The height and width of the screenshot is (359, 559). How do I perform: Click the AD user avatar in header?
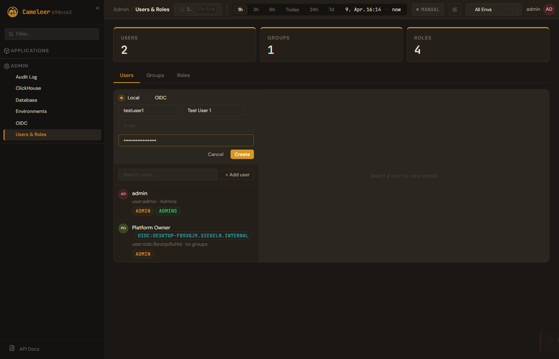[x=549, y=10]
